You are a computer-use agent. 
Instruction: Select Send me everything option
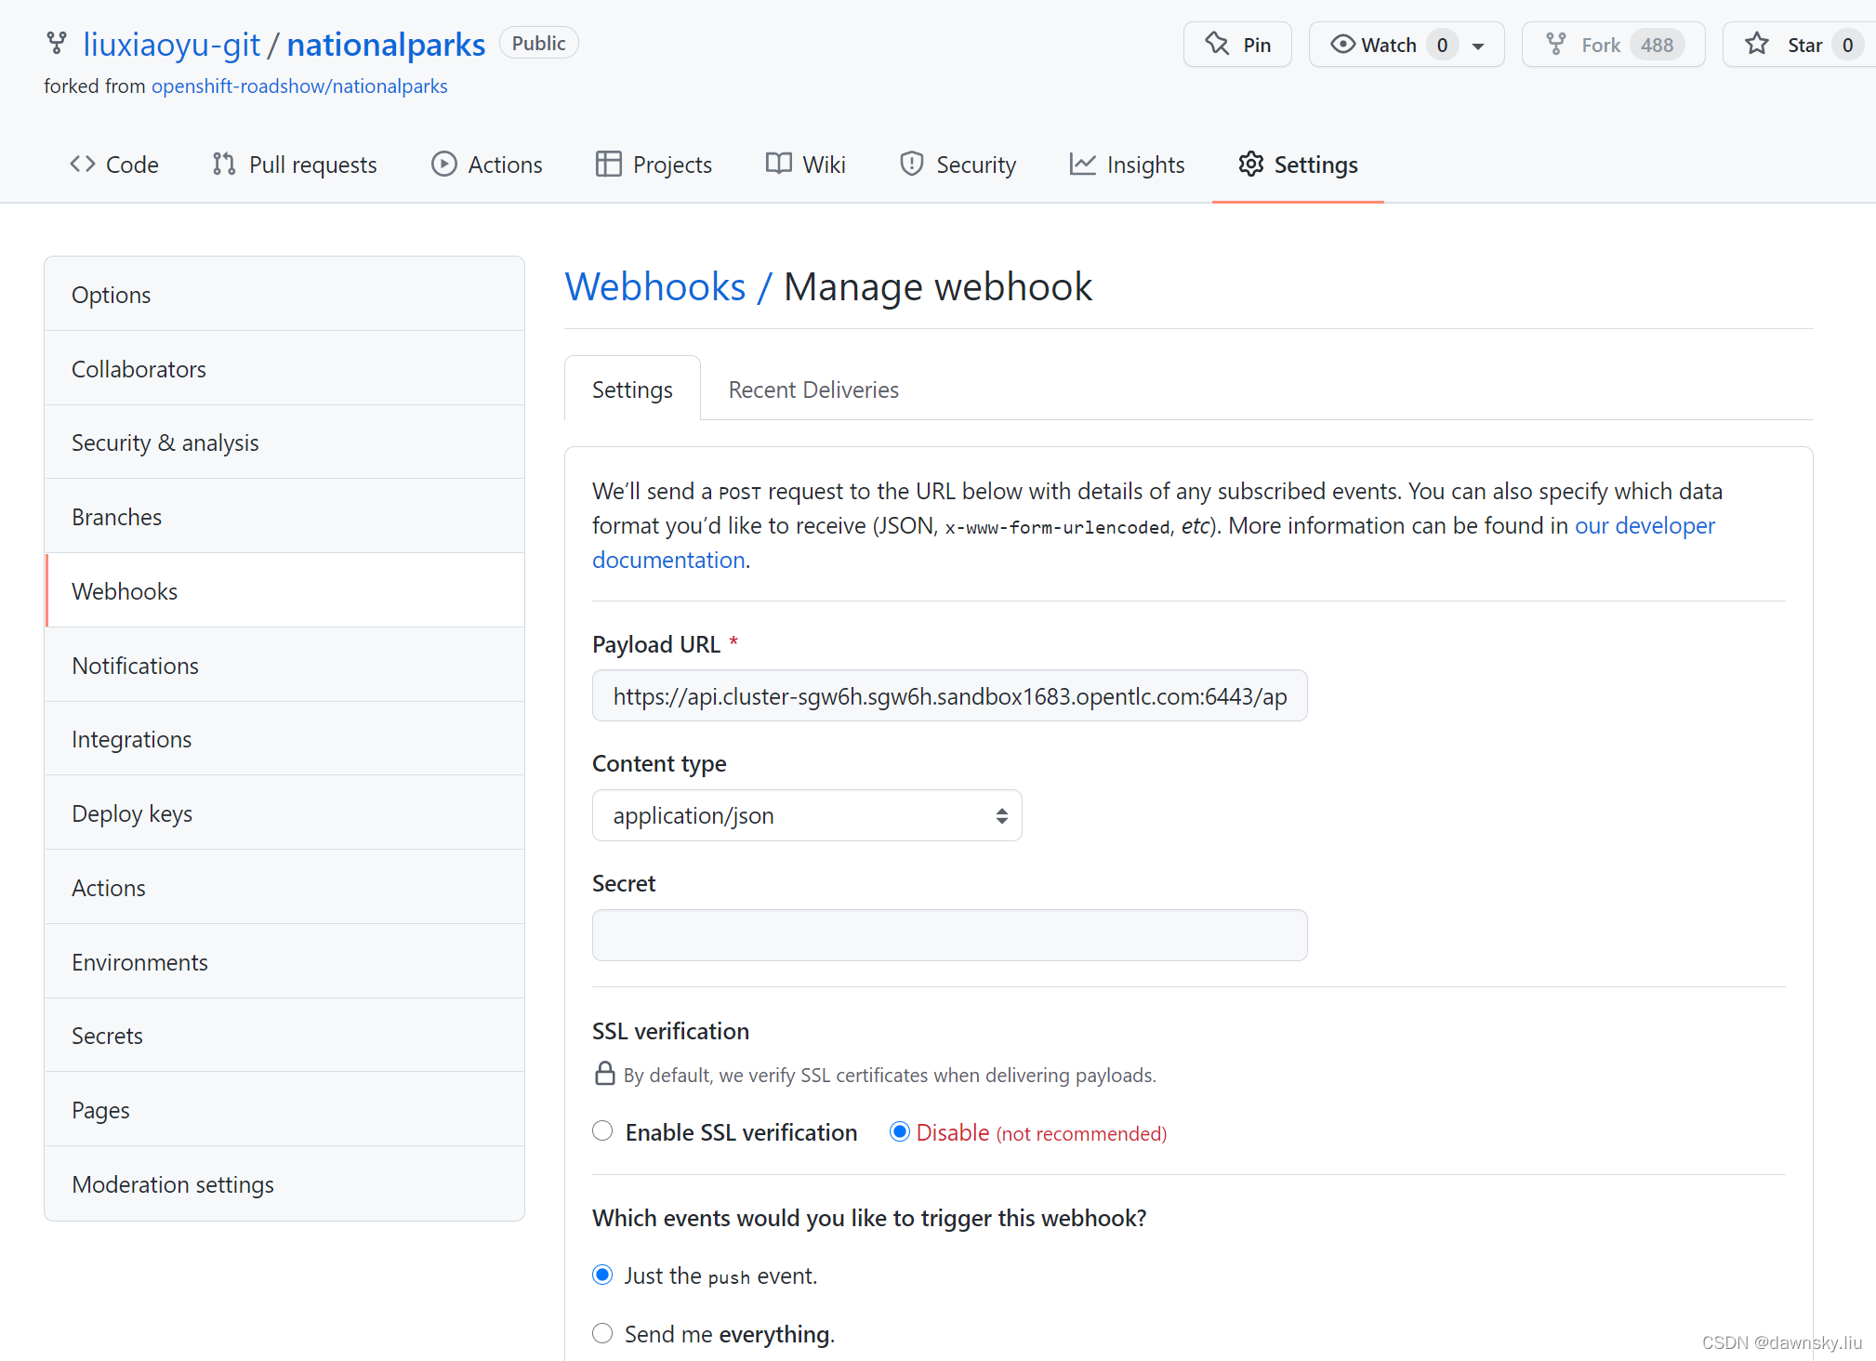coord(602,1333)
